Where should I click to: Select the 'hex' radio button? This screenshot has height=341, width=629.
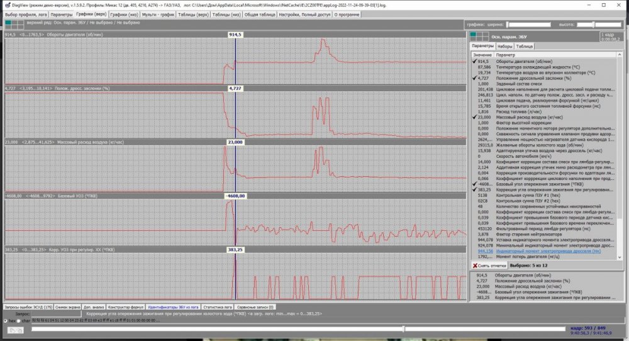coord(4,320)
